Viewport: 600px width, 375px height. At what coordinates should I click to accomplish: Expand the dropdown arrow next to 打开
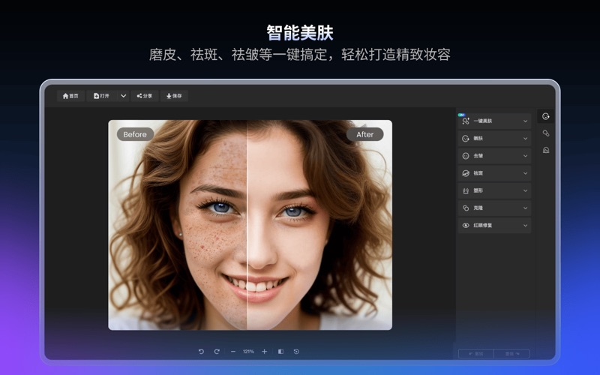click(123, 96)
